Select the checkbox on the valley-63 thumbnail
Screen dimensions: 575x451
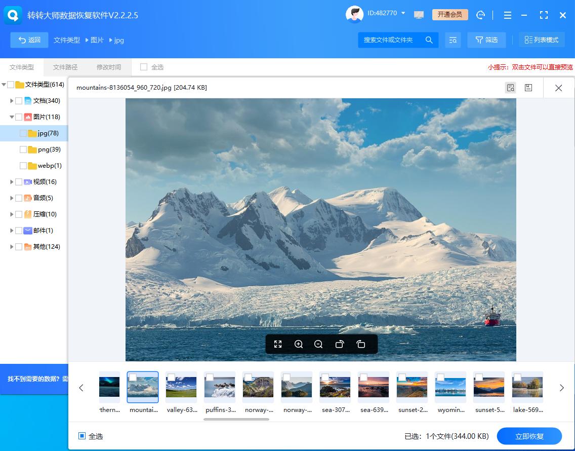point(173,377)
